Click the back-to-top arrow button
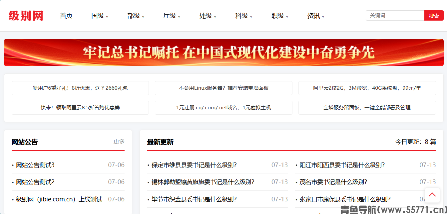Image resolution: width=447 pixels, height=214 pixels. tap(432, 195)
